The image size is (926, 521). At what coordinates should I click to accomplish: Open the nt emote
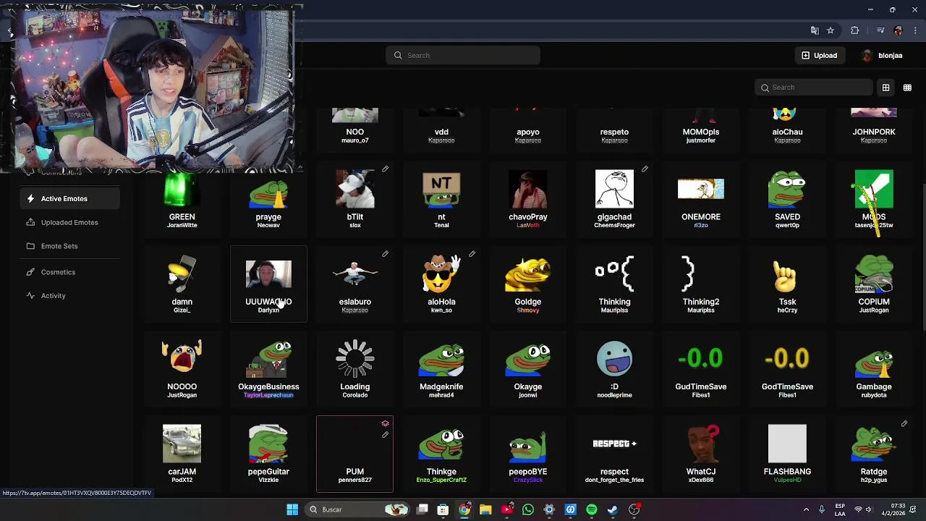tap(441, 200)
